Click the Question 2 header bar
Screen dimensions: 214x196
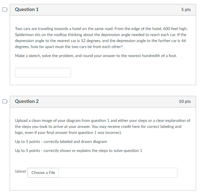click(x=103, y=101)
